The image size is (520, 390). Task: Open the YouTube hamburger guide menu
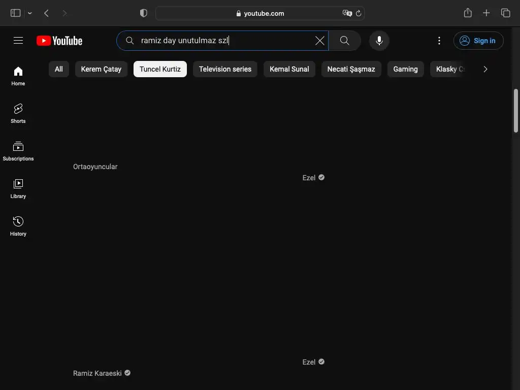(18, 41)
